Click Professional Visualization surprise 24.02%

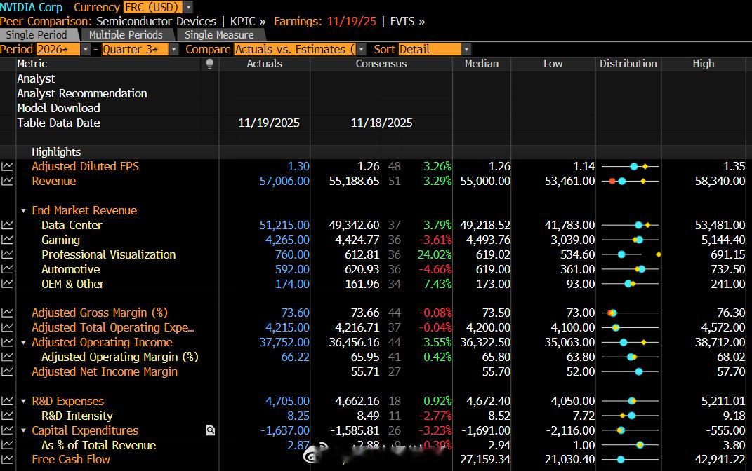point(435,254)
